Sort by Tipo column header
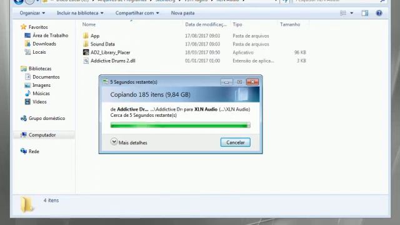This screenshot has height=225, width=400. tap(237, 24)
